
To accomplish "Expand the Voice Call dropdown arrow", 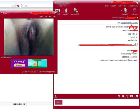I will point(121,11).
